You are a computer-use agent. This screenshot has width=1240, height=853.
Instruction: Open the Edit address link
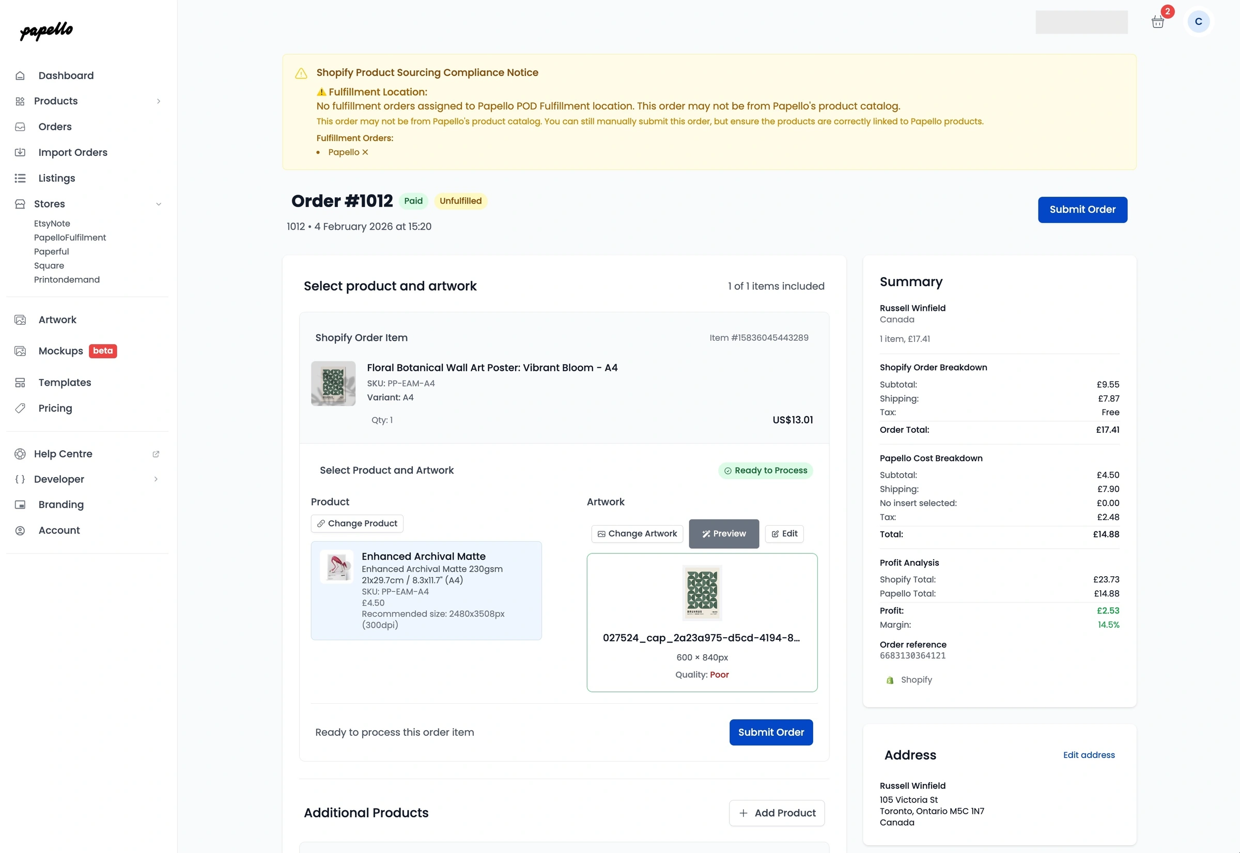(1089, 755)
